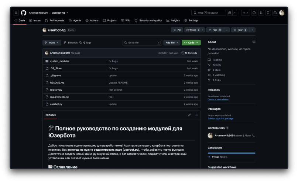
Task: Go to GitHub home via Octocat logo
Action: (24, 13)
